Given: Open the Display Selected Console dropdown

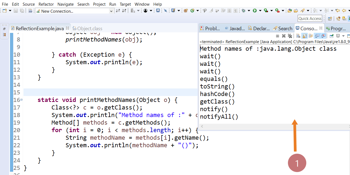Looking at the screenshot, I should pyautogui.click(x=343, y=35).
